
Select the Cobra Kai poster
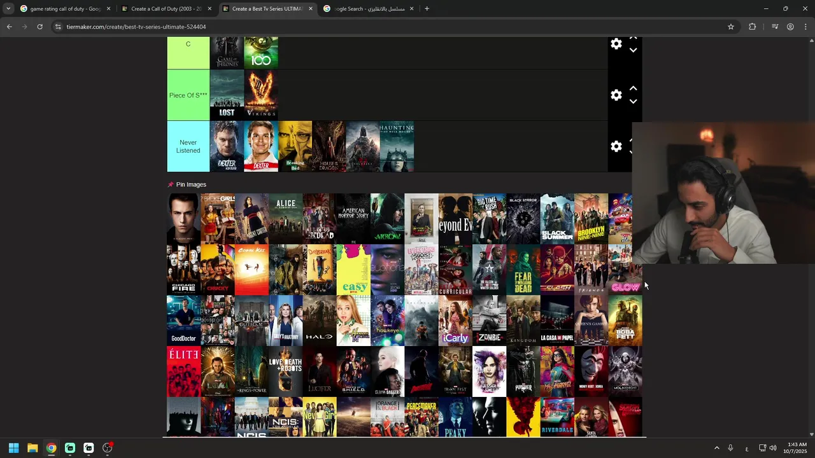coord(252,270)
